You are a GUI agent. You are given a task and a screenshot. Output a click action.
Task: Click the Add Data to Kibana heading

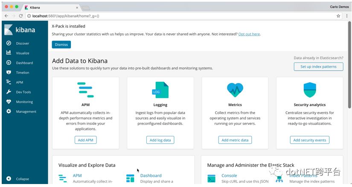tap(80, 61)
